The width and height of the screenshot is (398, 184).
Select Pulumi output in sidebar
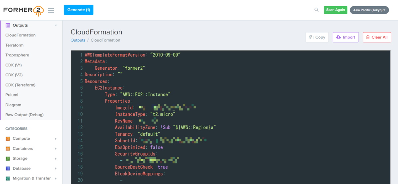point(12,95)
